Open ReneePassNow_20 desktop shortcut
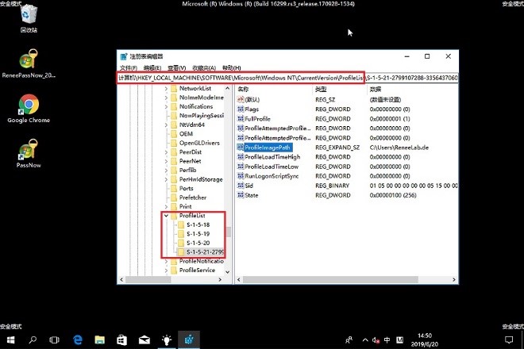524x349 pixels. pos(29,63)
